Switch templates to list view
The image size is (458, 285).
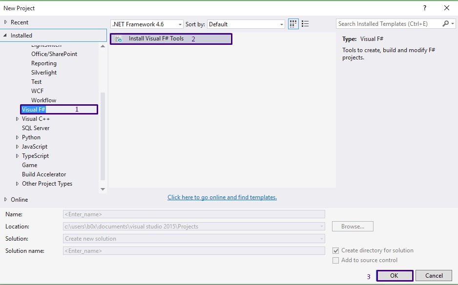pyautogui.click(x=304, y=23)
